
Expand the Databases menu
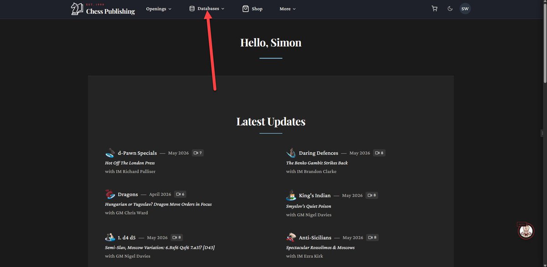pyautogui.click(x=207, y=9)
